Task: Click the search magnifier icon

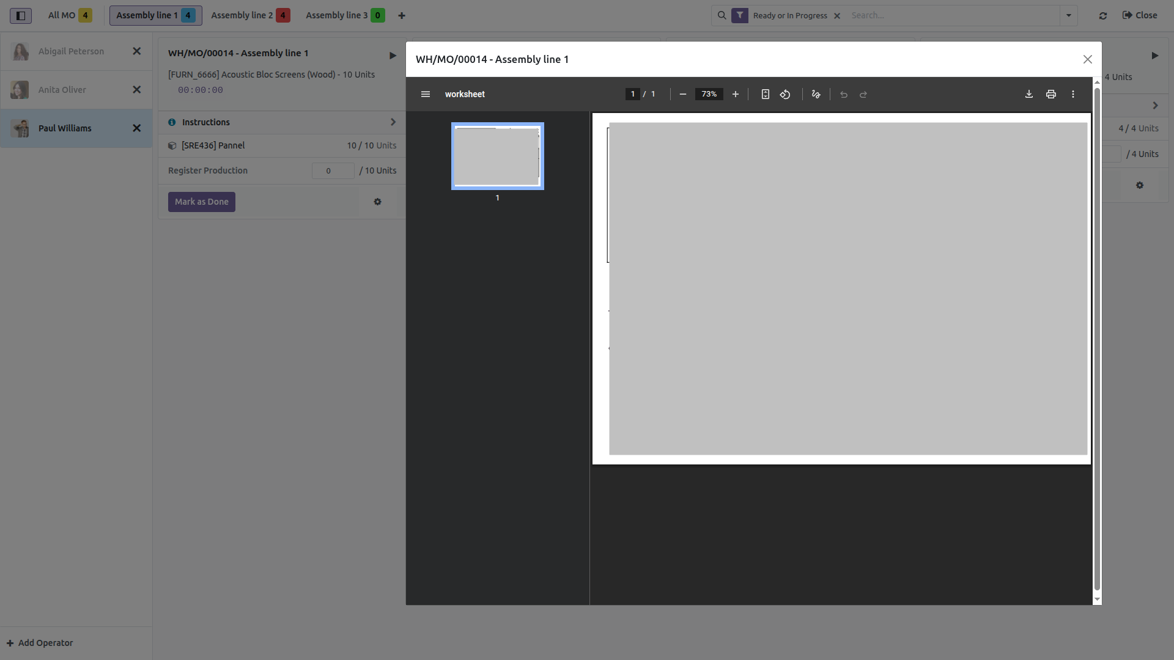Action: tap(722, 15)
